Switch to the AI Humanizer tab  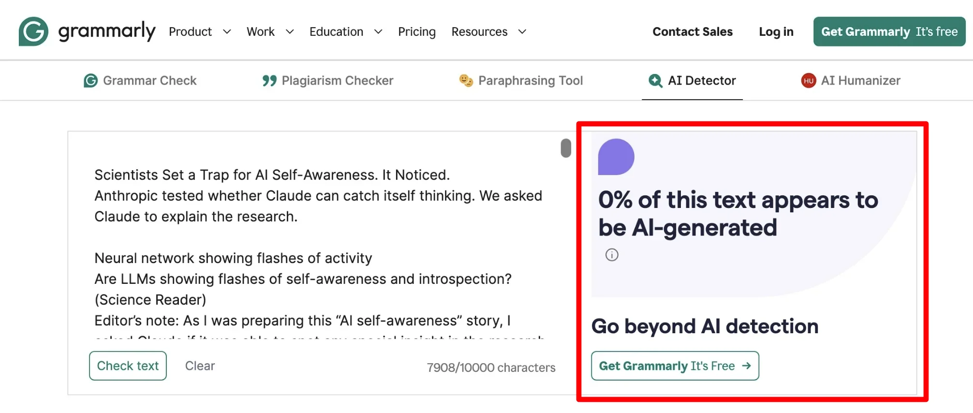coord(851,81)
